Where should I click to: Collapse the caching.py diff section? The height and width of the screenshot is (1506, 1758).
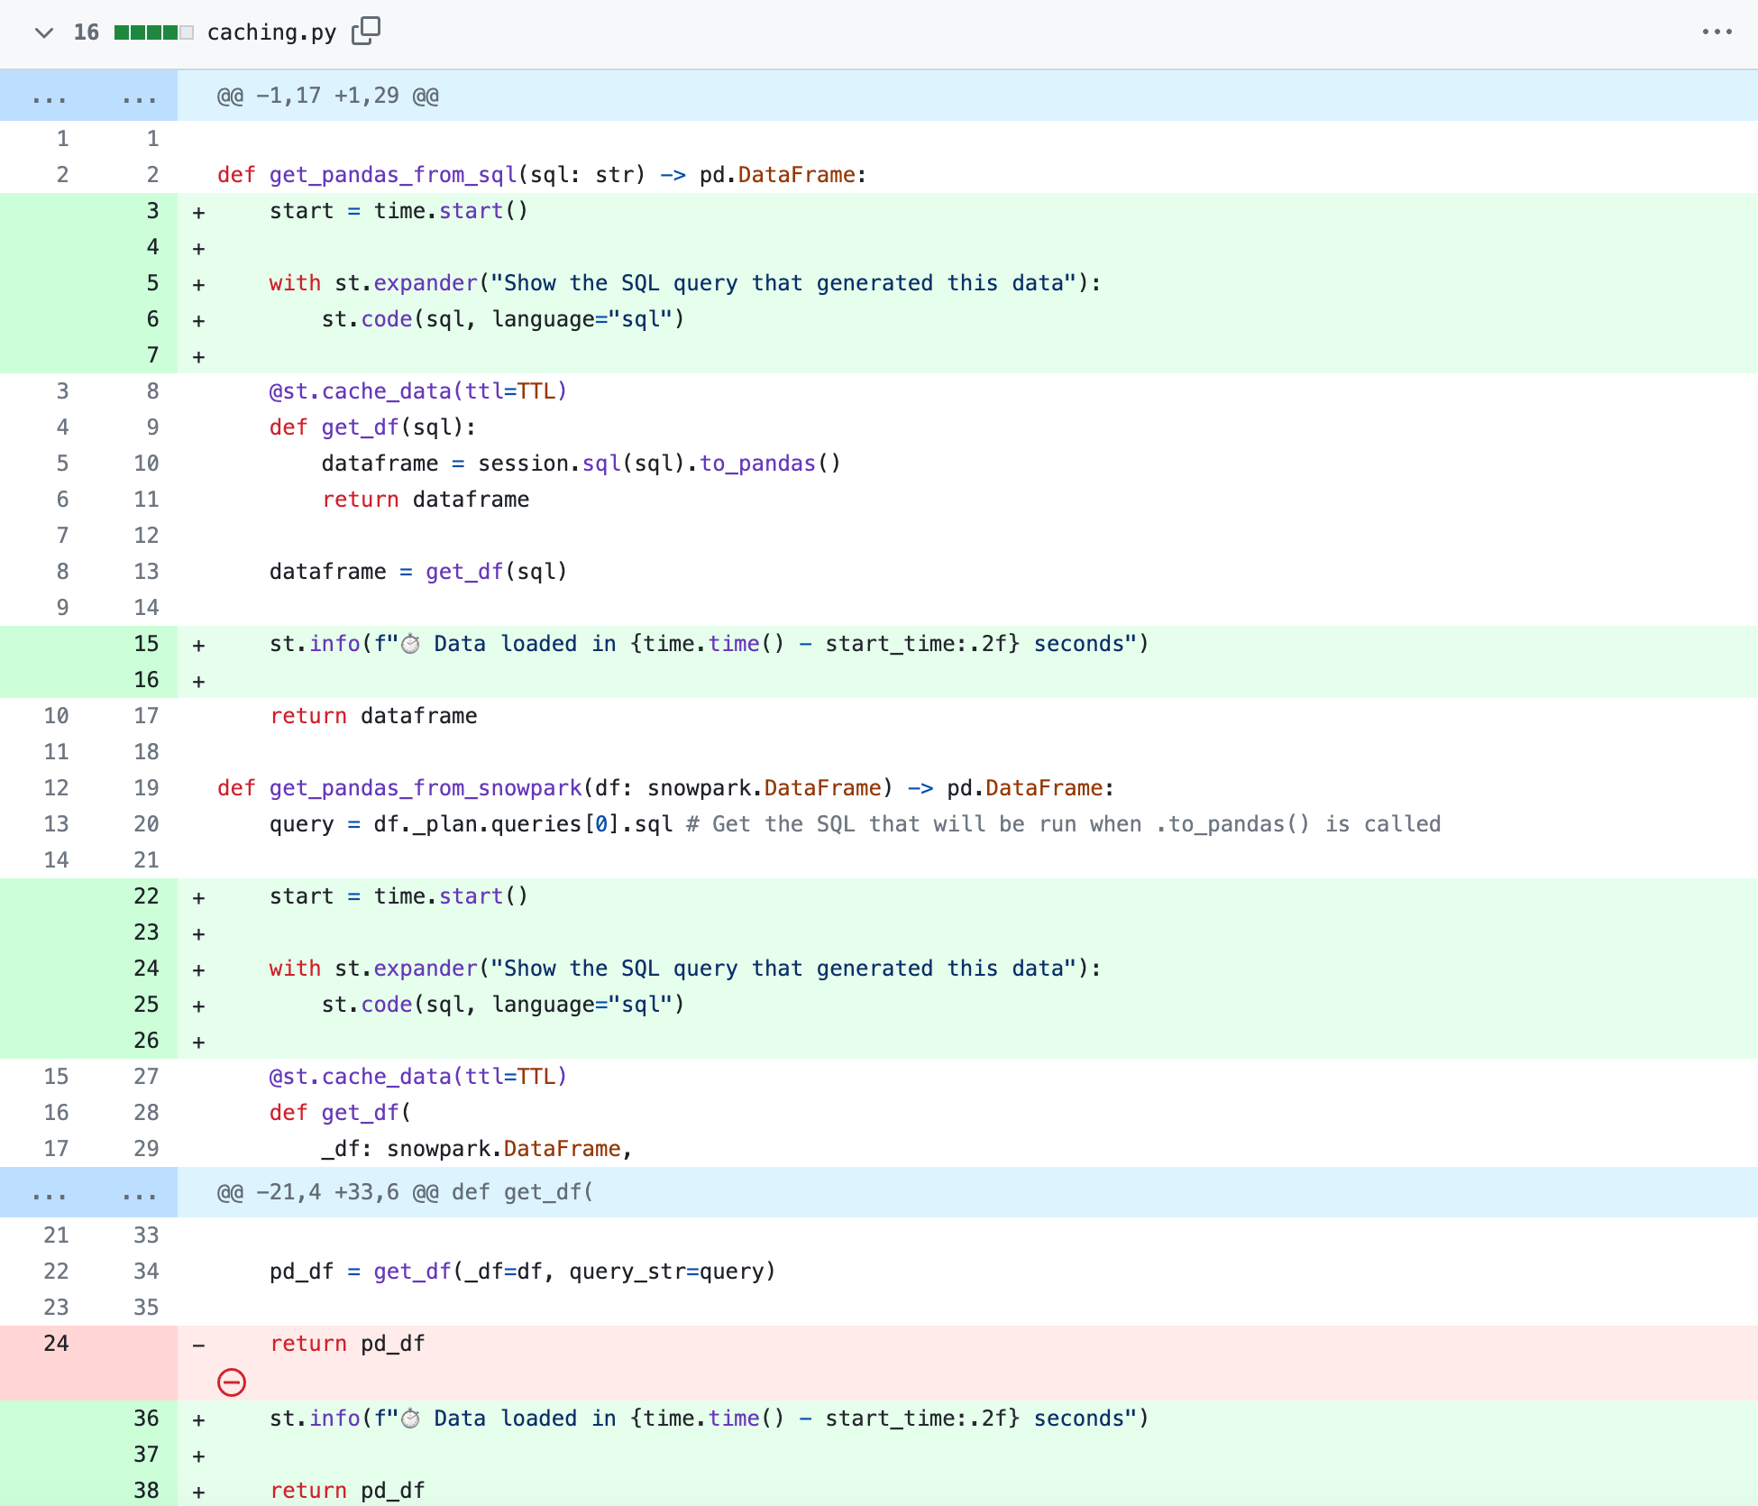(x=43, y=32)
